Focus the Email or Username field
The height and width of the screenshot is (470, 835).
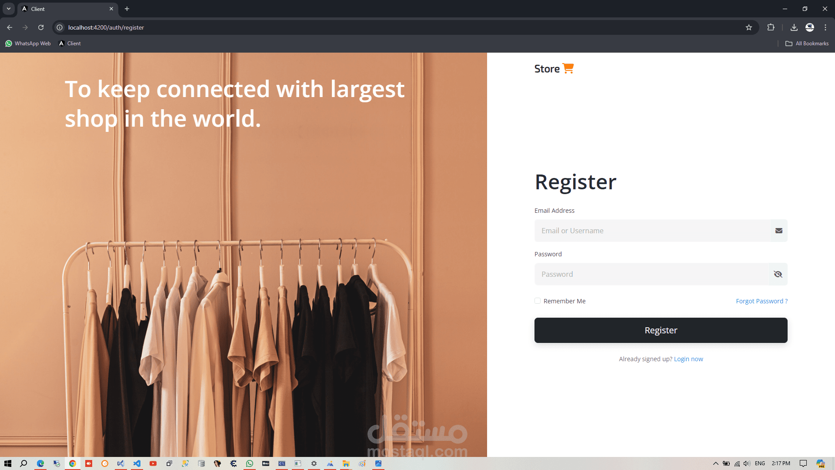tap(652, 231)
